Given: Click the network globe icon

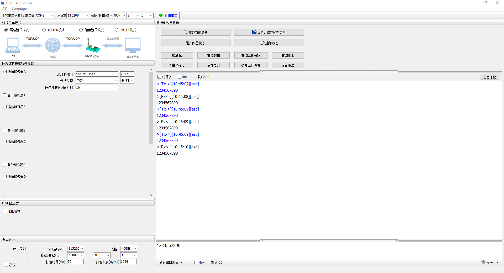Looking at the screenshot, I should (53, 45).
